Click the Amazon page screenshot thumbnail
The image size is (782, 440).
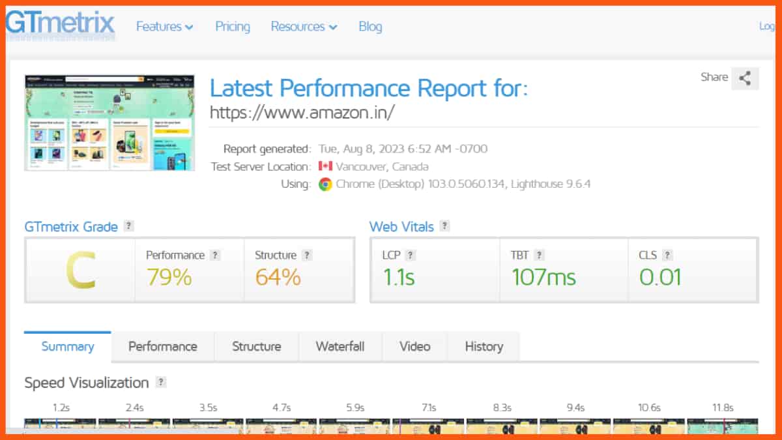[109, 123]
